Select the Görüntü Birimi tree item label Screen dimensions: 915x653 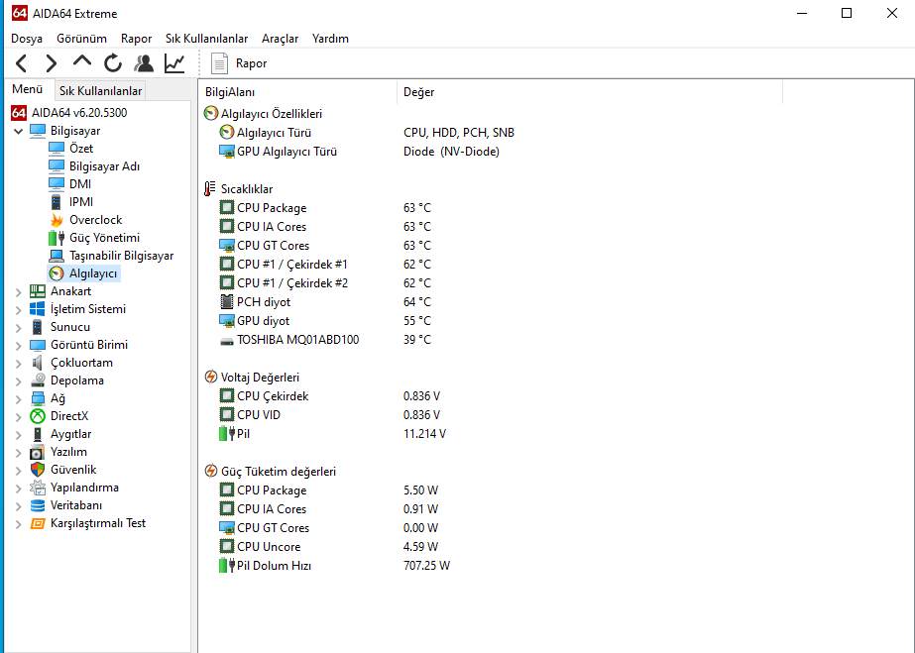click(x=88, y=345)
